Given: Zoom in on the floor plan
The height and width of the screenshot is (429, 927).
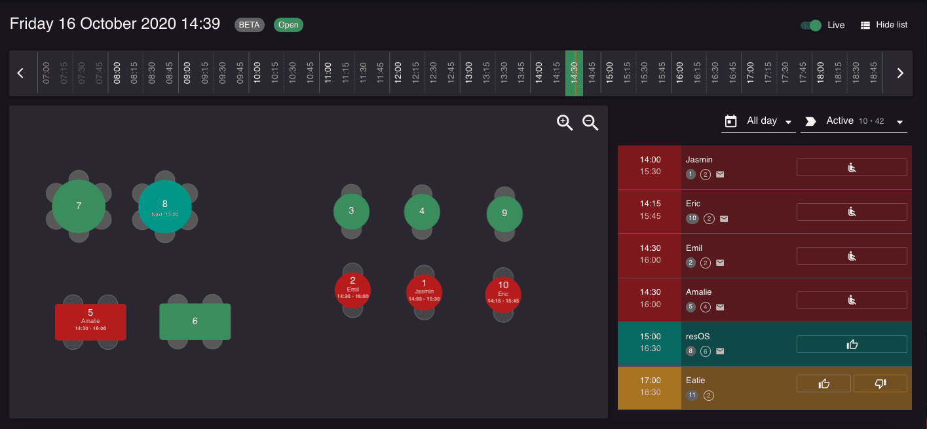Looking at the screenshot, I should coord(564,122).
